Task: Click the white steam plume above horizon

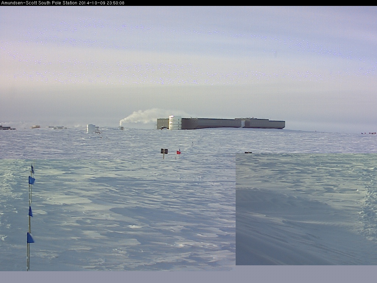Action: (x=147, y=116)
